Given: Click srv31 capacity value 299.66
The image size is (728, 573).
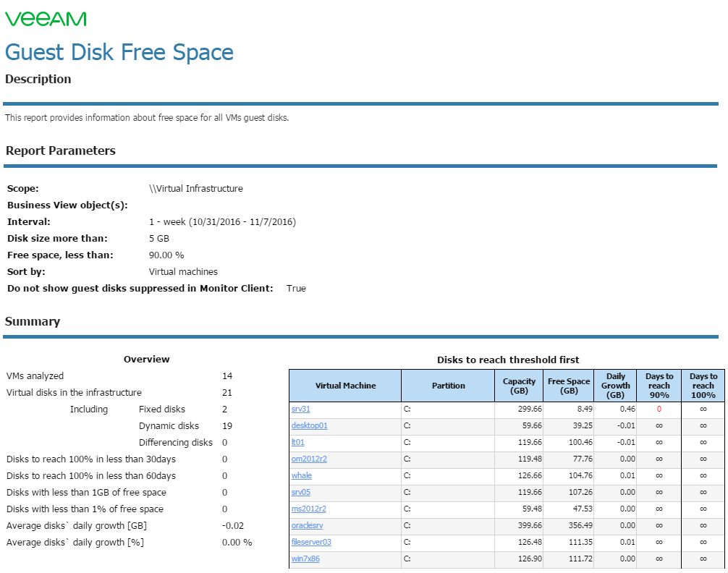Looking at the screenshot, I should (530, 409).
